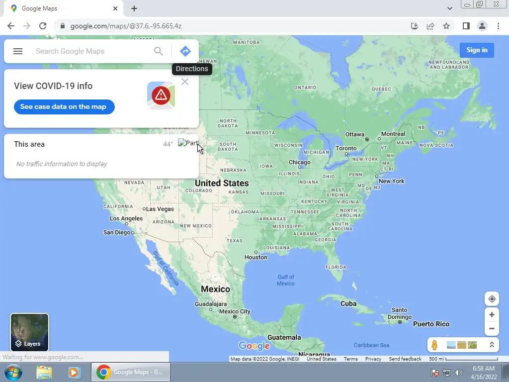Expand imagery strip with double chevron
Viewport: 509px width, 382px height.
[x=492, y=345]
